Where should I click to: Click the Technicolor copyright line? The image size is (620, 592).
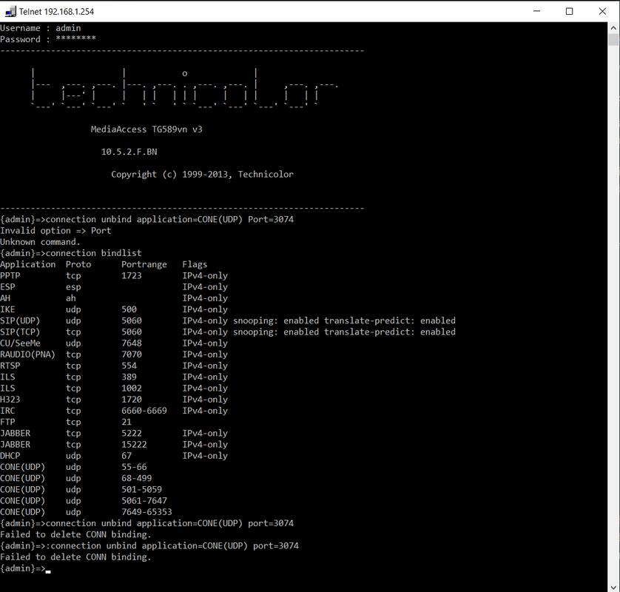pyautogui.click(x=202, y=175)
